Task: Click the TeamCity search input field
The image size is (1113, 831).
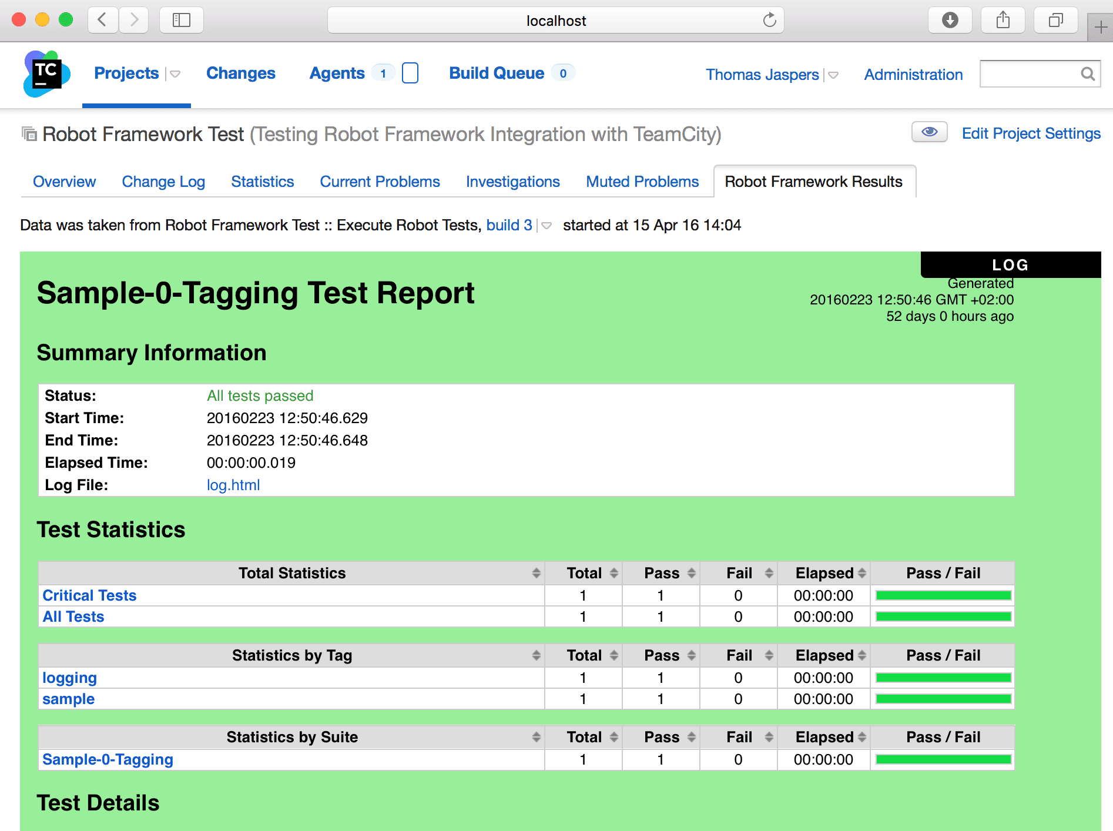Action: pyautogui.click(x=1029, y=74)
